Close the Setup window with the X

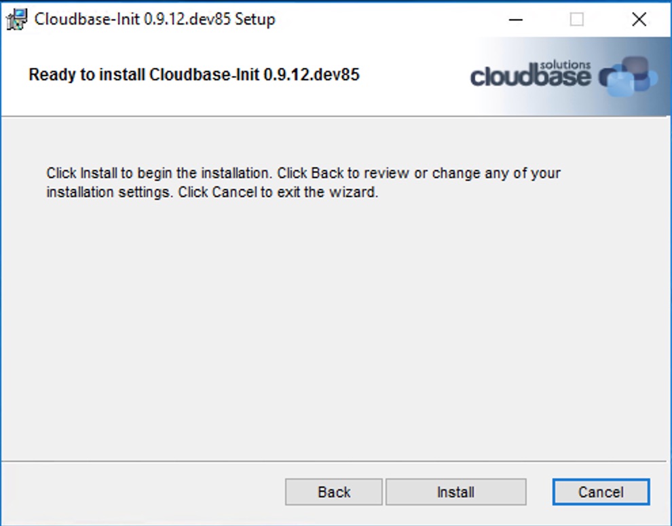(639, 20)
